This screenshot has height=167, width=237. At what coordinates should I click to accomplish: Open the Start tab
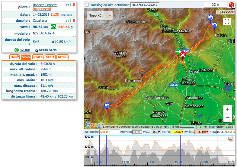50,57
